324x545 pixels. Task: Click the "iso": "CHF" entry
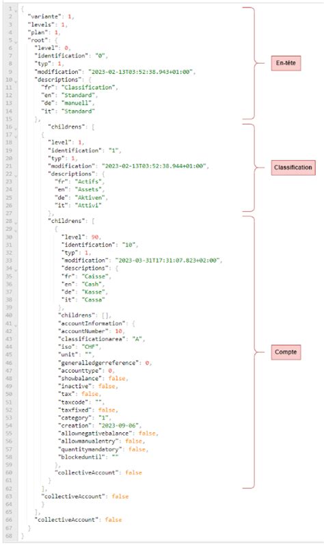[x=79, y=347]
